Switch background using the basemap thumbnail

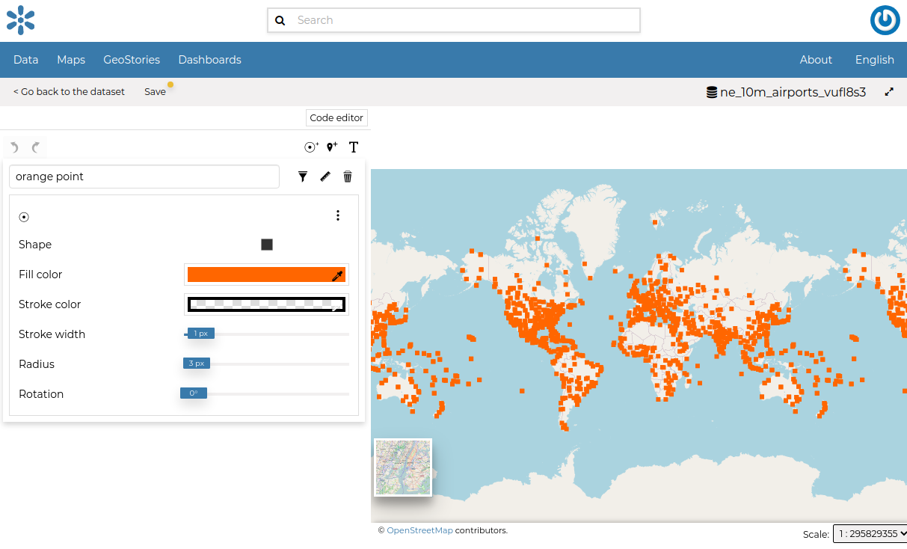click(x=403, y=467)
